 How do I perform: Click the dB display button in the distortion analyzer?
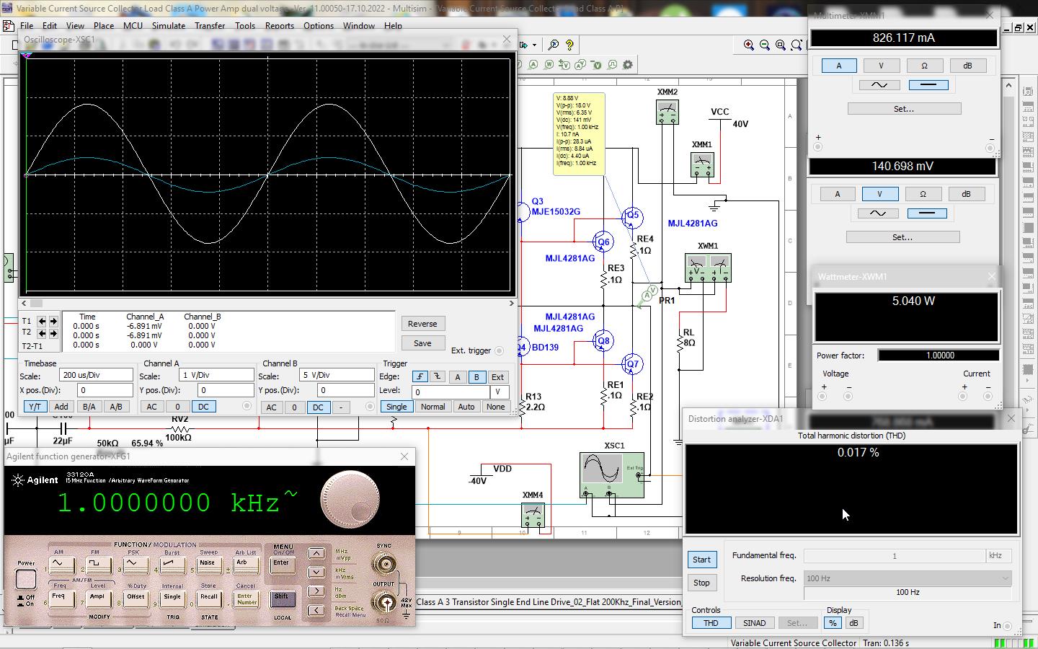coord(853,623)
